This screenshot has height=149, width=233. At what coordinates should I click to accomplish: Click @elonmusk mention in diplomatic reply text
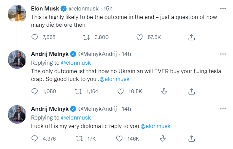pyautogui.click(x=155, y=126)
